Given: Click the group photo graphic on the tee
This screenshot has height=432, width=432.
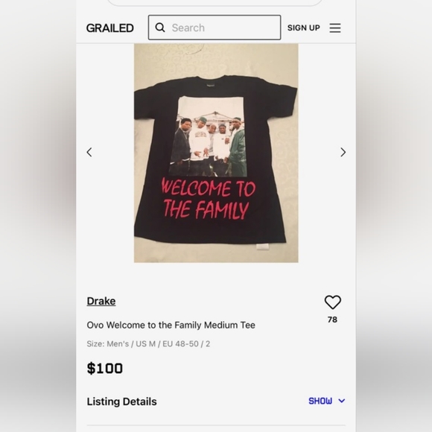Looking at the screenshot, I should (x=208, y=136).
